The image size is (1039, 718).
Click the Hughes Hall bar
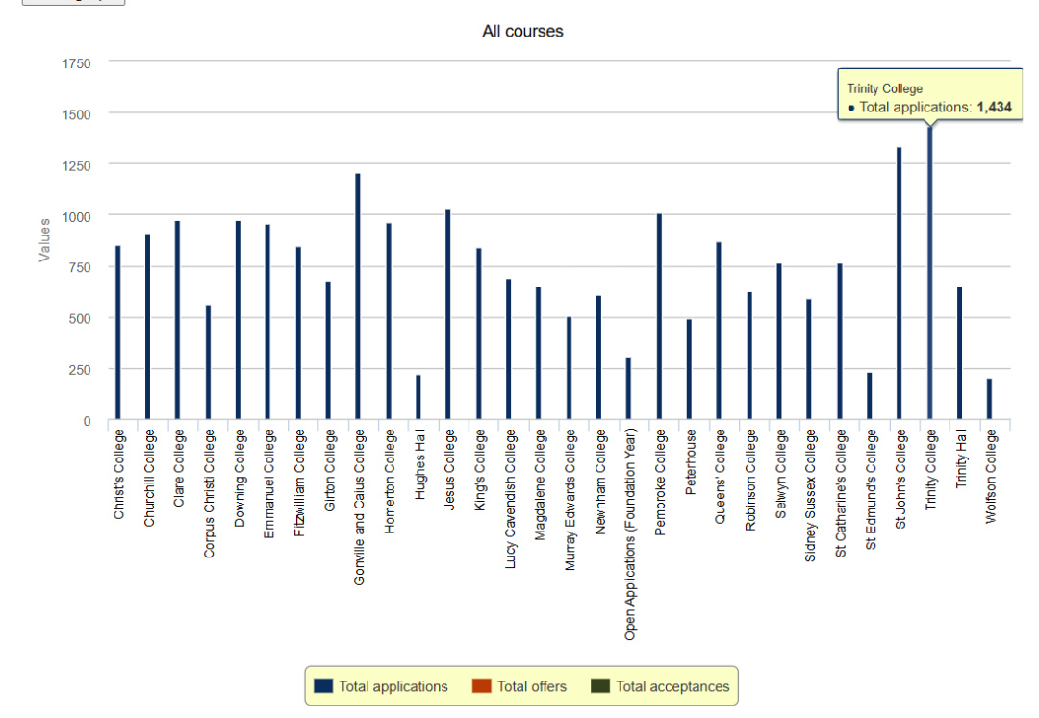point(418,397)
